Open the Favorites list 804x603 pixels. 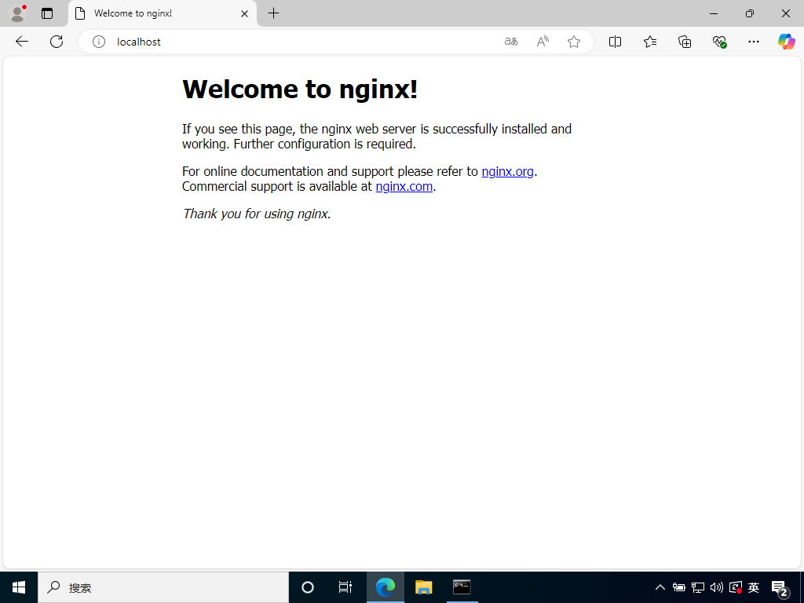(x=649, y=42)
